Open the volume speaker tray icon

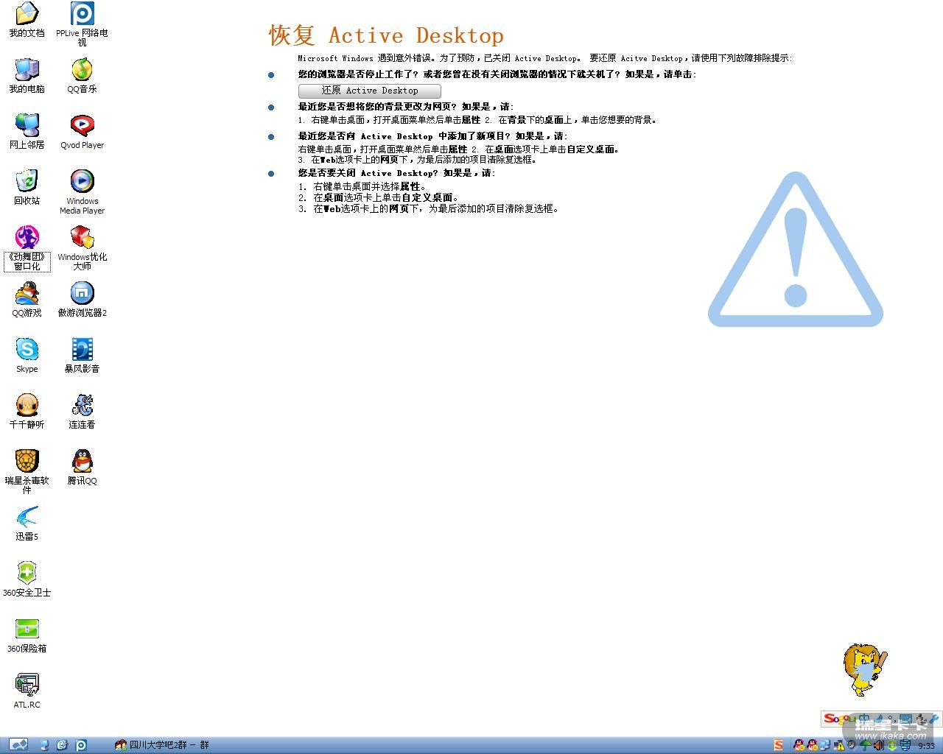click(x=878, y=745)
